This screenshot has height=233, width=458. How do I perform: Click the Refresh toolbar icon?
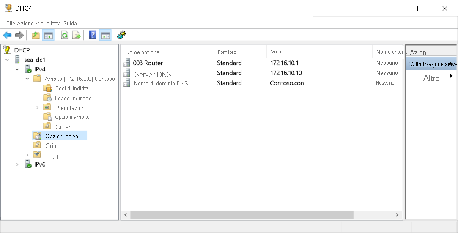tap(65, 36)
